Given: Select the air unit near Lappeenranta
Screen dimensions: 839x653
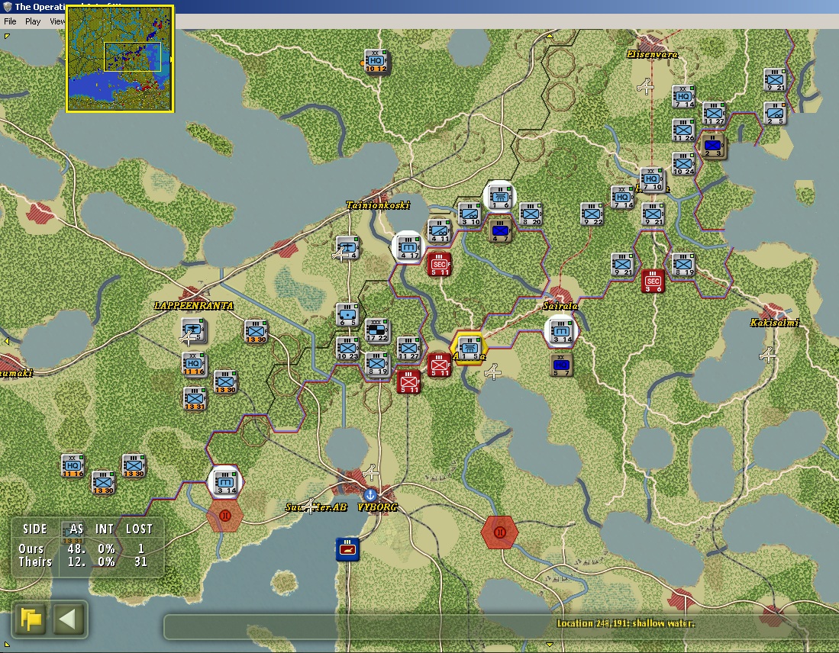Looking at the screenshot, I should point(192,330).
